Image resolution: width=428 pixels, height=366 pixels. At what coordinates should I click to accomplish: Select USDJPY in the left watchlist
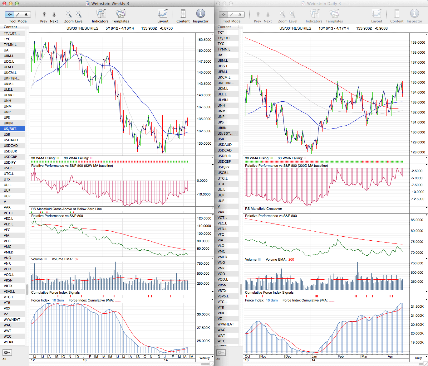pos(10,162)
